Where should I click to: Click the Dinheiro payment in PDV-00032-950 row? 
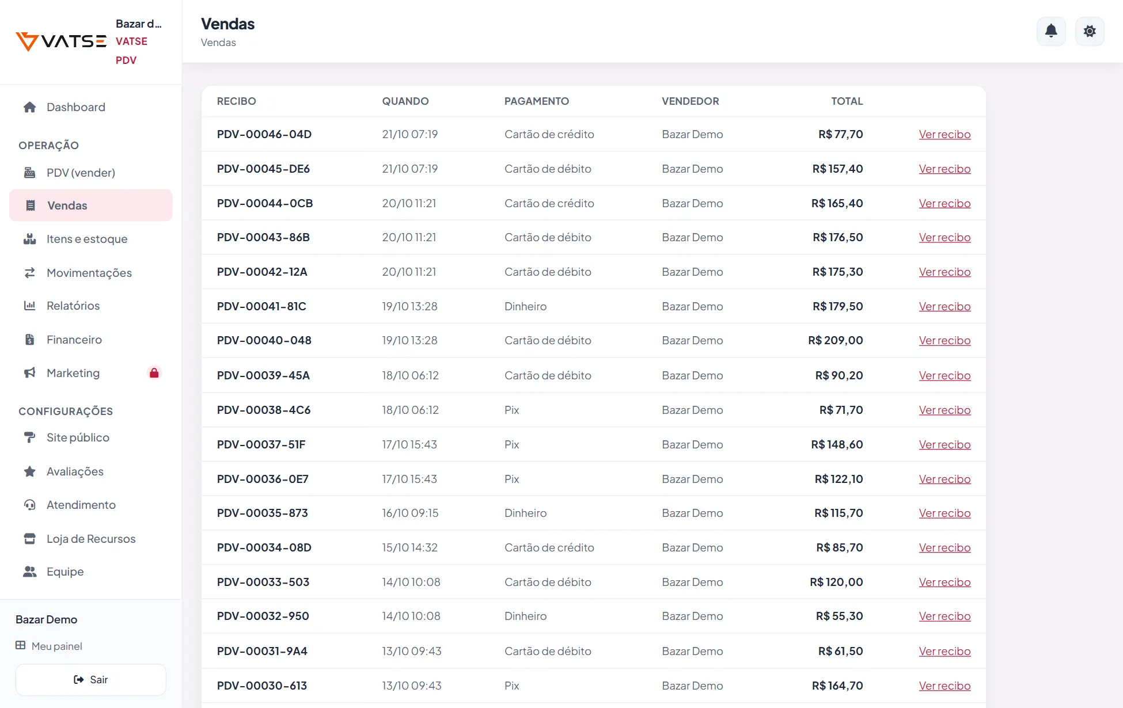[x=525, y=616]
